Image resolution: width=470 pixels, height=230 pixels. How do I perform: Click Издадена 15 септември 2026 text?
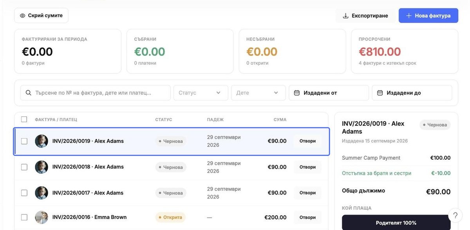click(x=375, y=141)
